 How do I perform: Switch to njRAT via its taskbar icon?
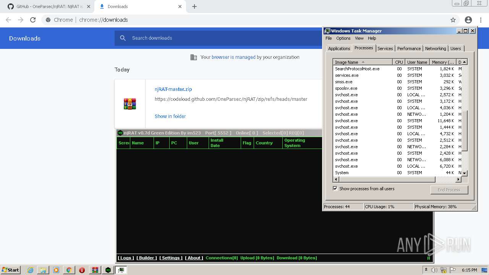point(108,270)
